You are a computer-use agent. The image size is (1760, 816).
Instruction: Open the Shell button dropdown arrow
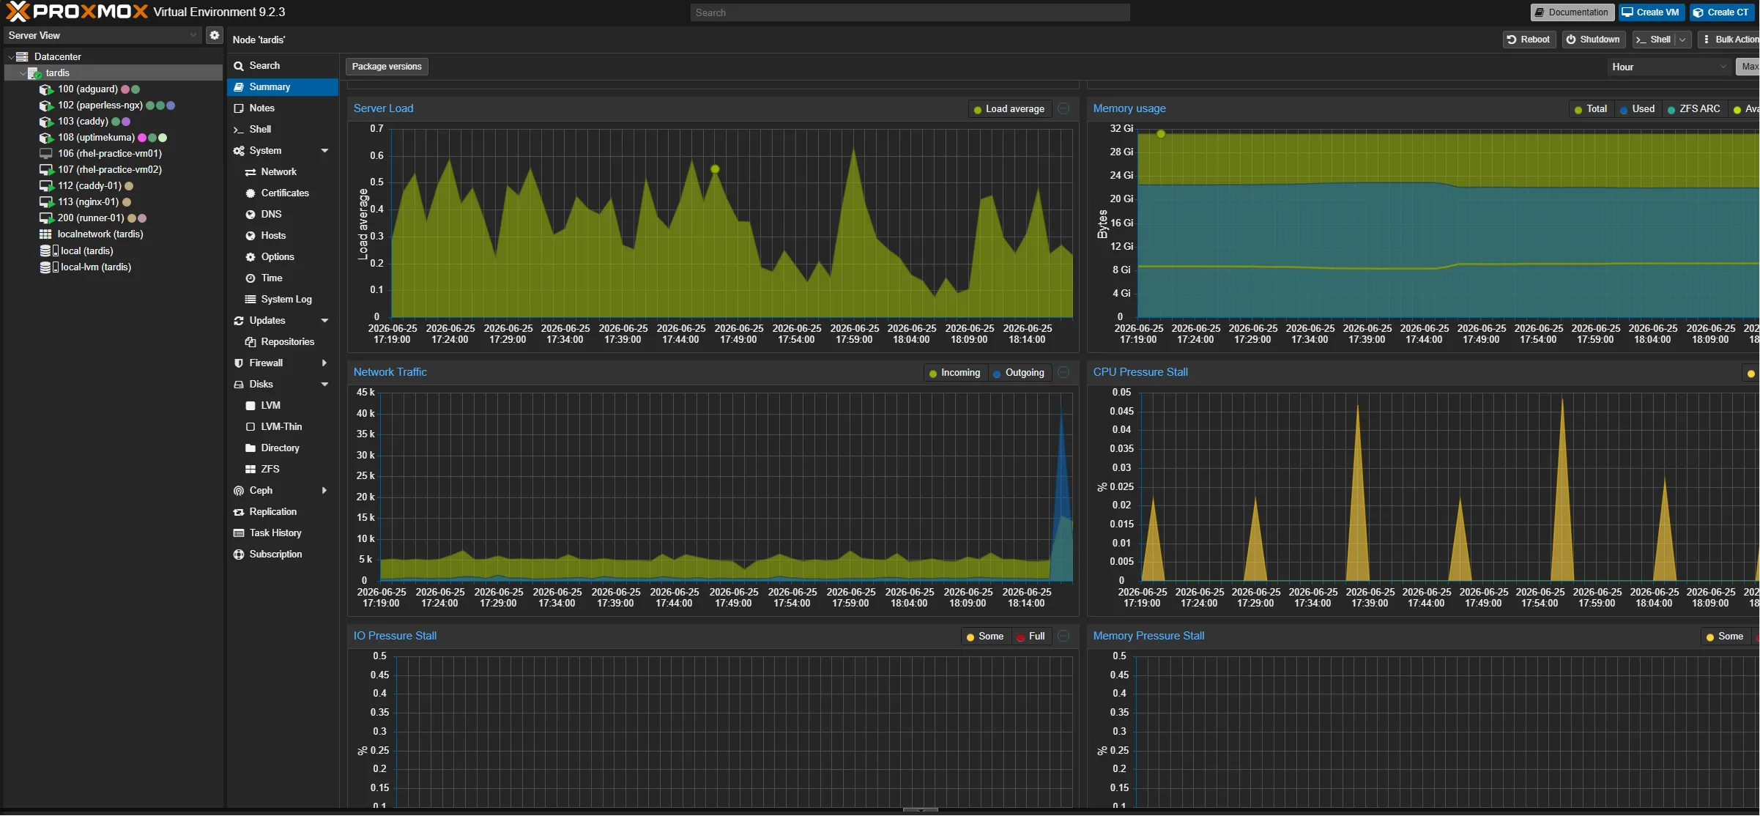pos(1683,40)
